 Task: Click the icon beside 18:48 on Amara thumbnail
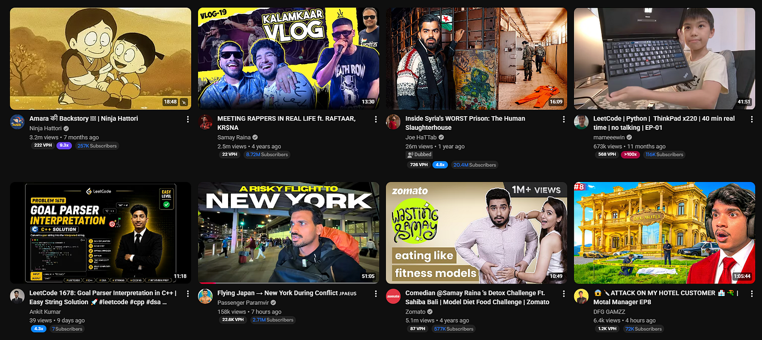(x=184, y=102)
